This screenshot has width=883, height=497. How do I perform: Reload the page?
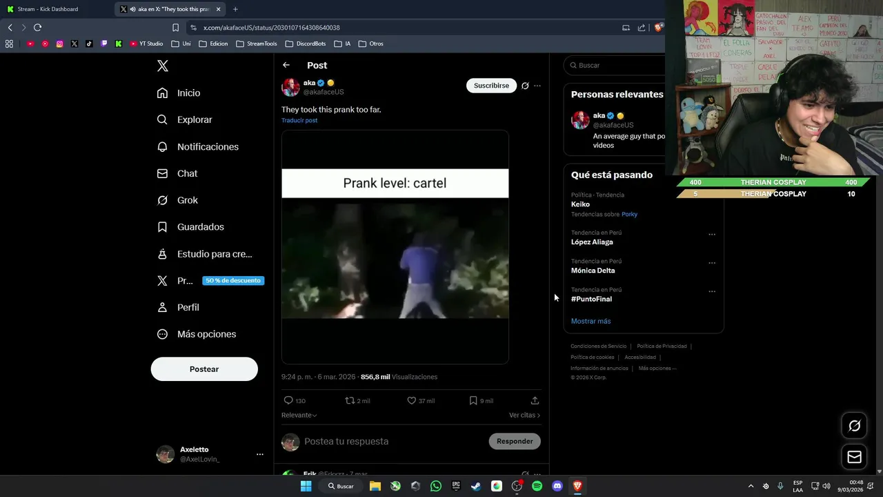pyautogui.click(x=37, y=28)
